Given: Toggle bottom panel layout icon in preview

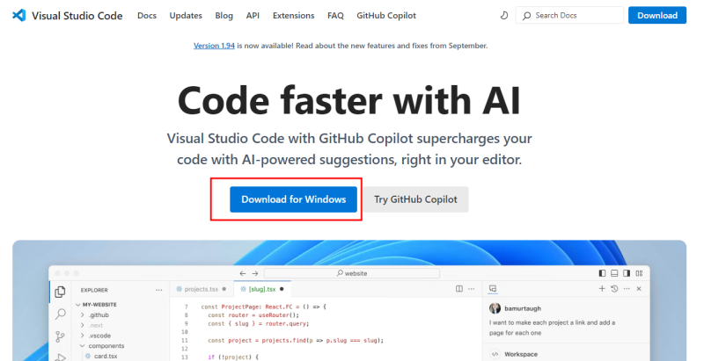Looking at the screenshot, I should [x=614, y=273].
